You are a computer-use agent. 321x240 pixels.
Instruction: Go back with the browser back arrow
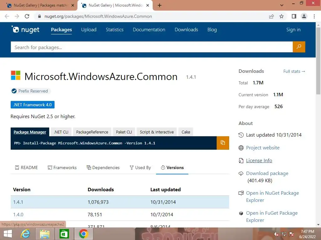(7, 16)
